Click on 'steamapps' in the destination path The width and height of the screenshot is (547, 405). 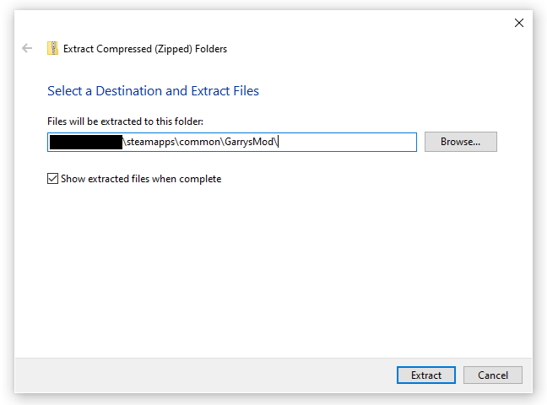(x=150, y=142)
